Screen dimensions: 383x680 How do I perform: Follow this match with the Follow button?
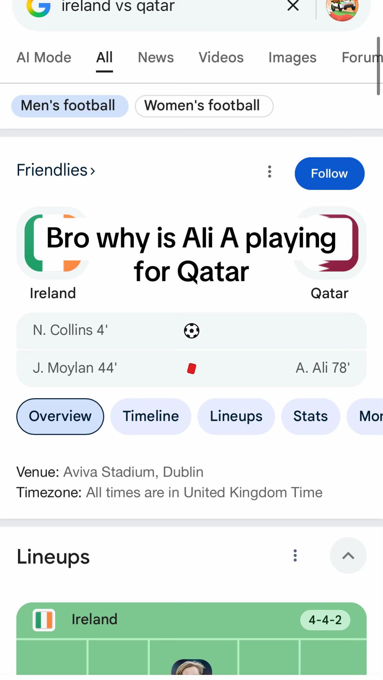[x=330, y=173]
